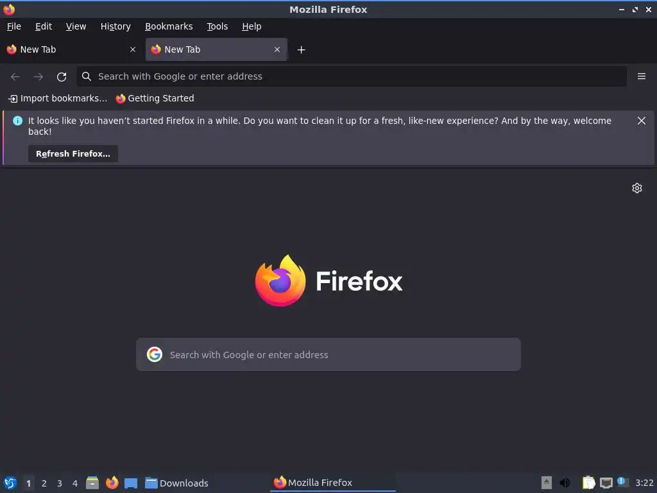Open the Firefox application menu (hamburger icon)

click(641, 76)
